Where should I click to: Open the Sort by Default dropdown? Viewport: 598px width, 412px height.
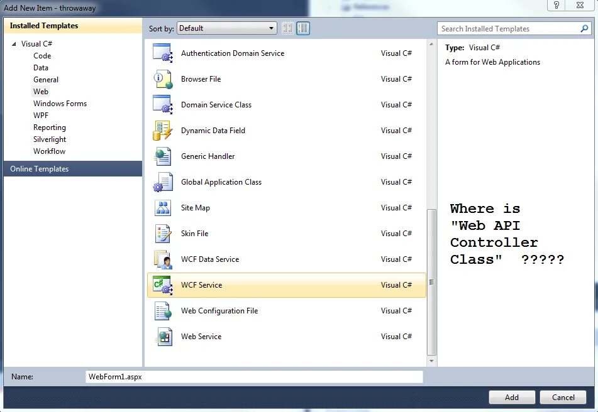click(x=226, y=28)
